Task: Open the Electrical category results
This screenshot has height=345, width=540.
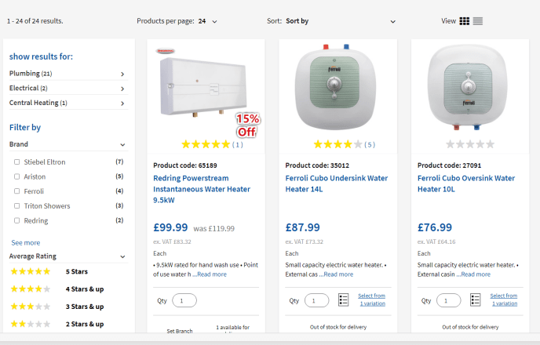Action: 67,89
